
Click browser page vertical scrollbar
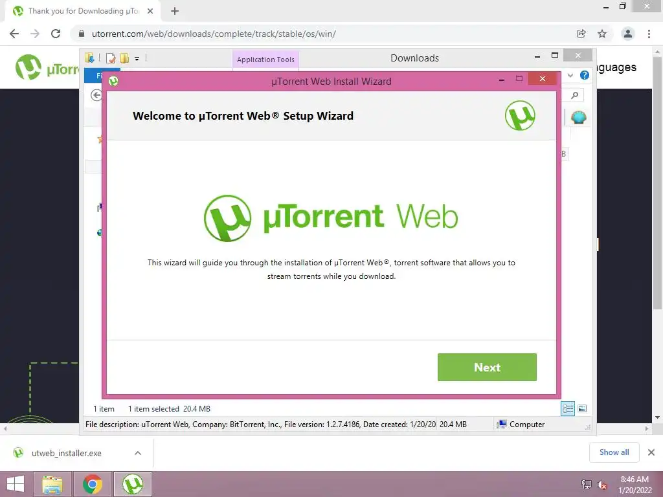click(x=657, y=182)
